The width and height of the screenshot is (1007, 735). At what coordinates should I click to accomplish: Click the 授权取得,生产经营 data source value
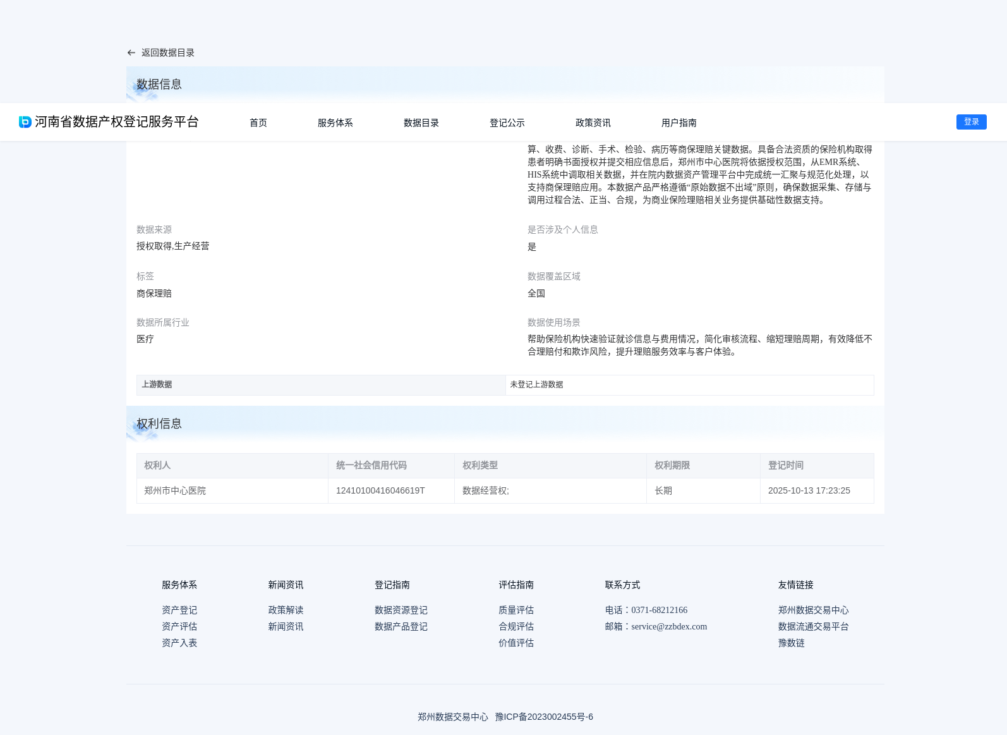click(x=173, y=246)
